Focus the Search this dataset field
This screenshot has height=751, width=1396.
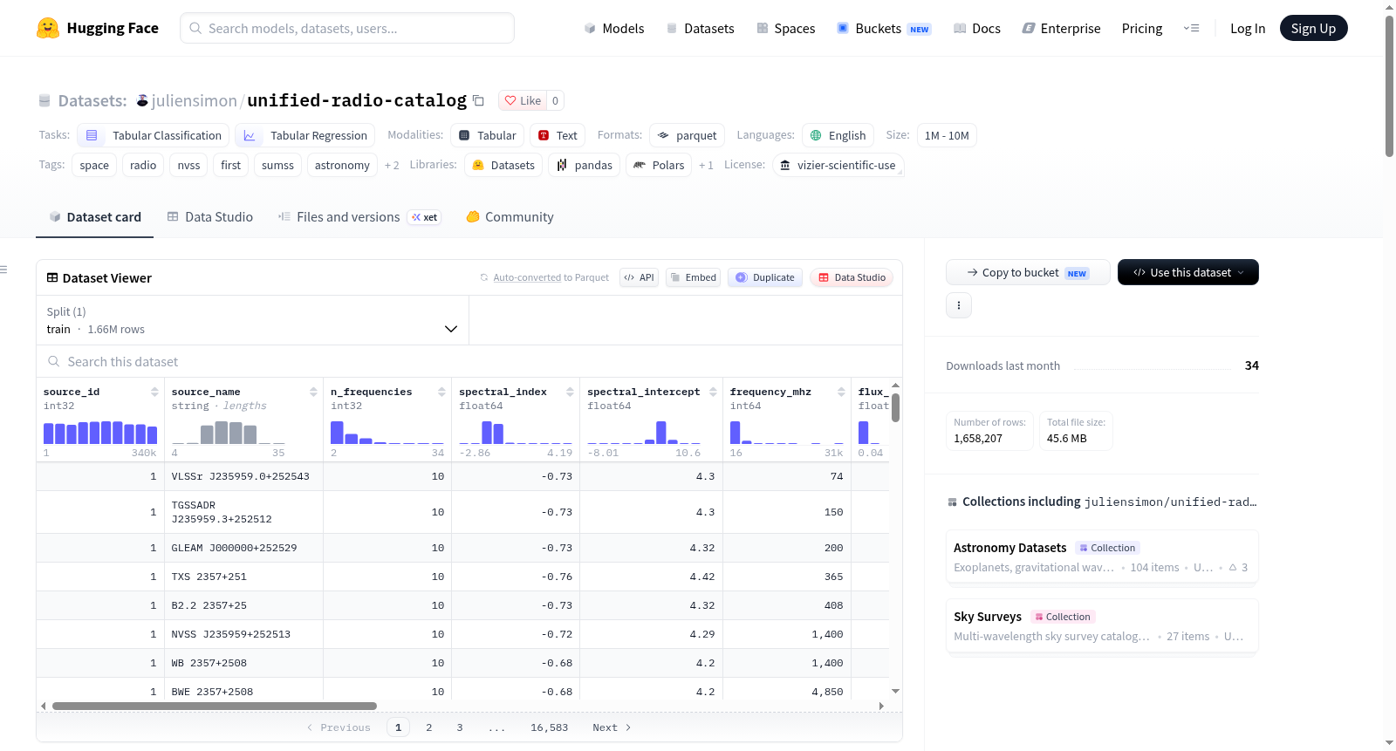(x=469, y=361)
